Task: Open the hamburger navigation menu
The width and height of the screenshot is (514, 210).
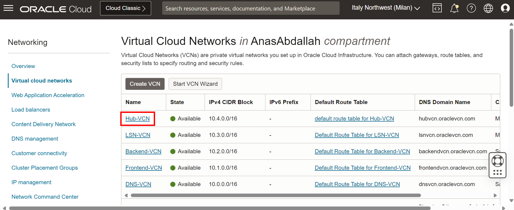Action: click(x=8, y=8)
